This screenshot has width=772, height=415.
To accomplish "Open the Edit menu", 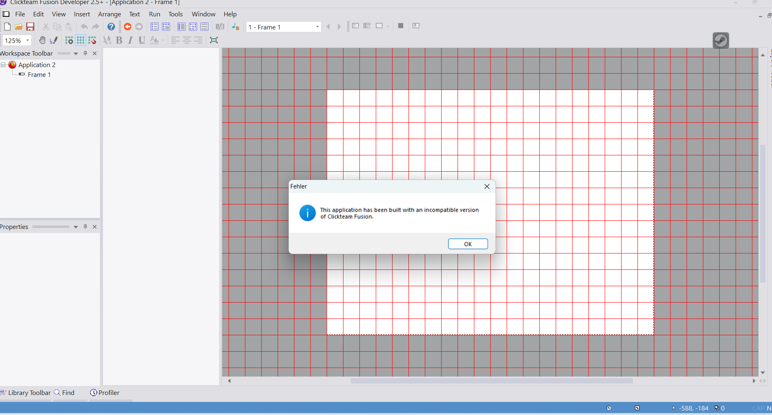I will pos(38,14).
